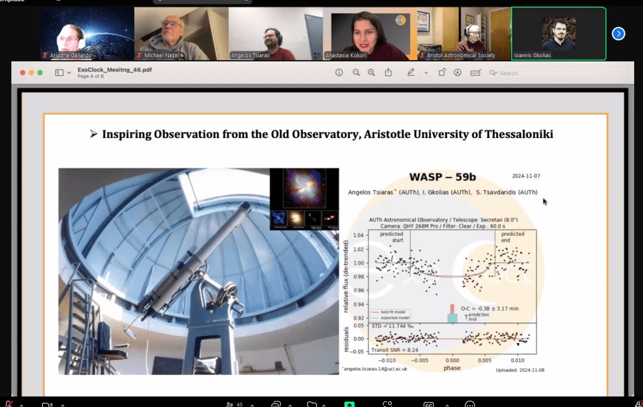The image size is (643, 407).
Task: Toggle closed captions in meeting bar
Action: (x=429, y=404)
